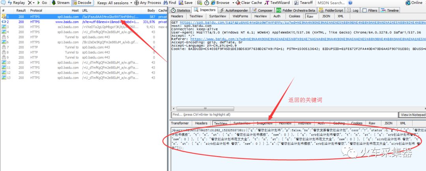Click the timer stopwatch toolbar icon
Image resolution: width=426 pixels, height=171 pixels.
(x=207, y=3)
